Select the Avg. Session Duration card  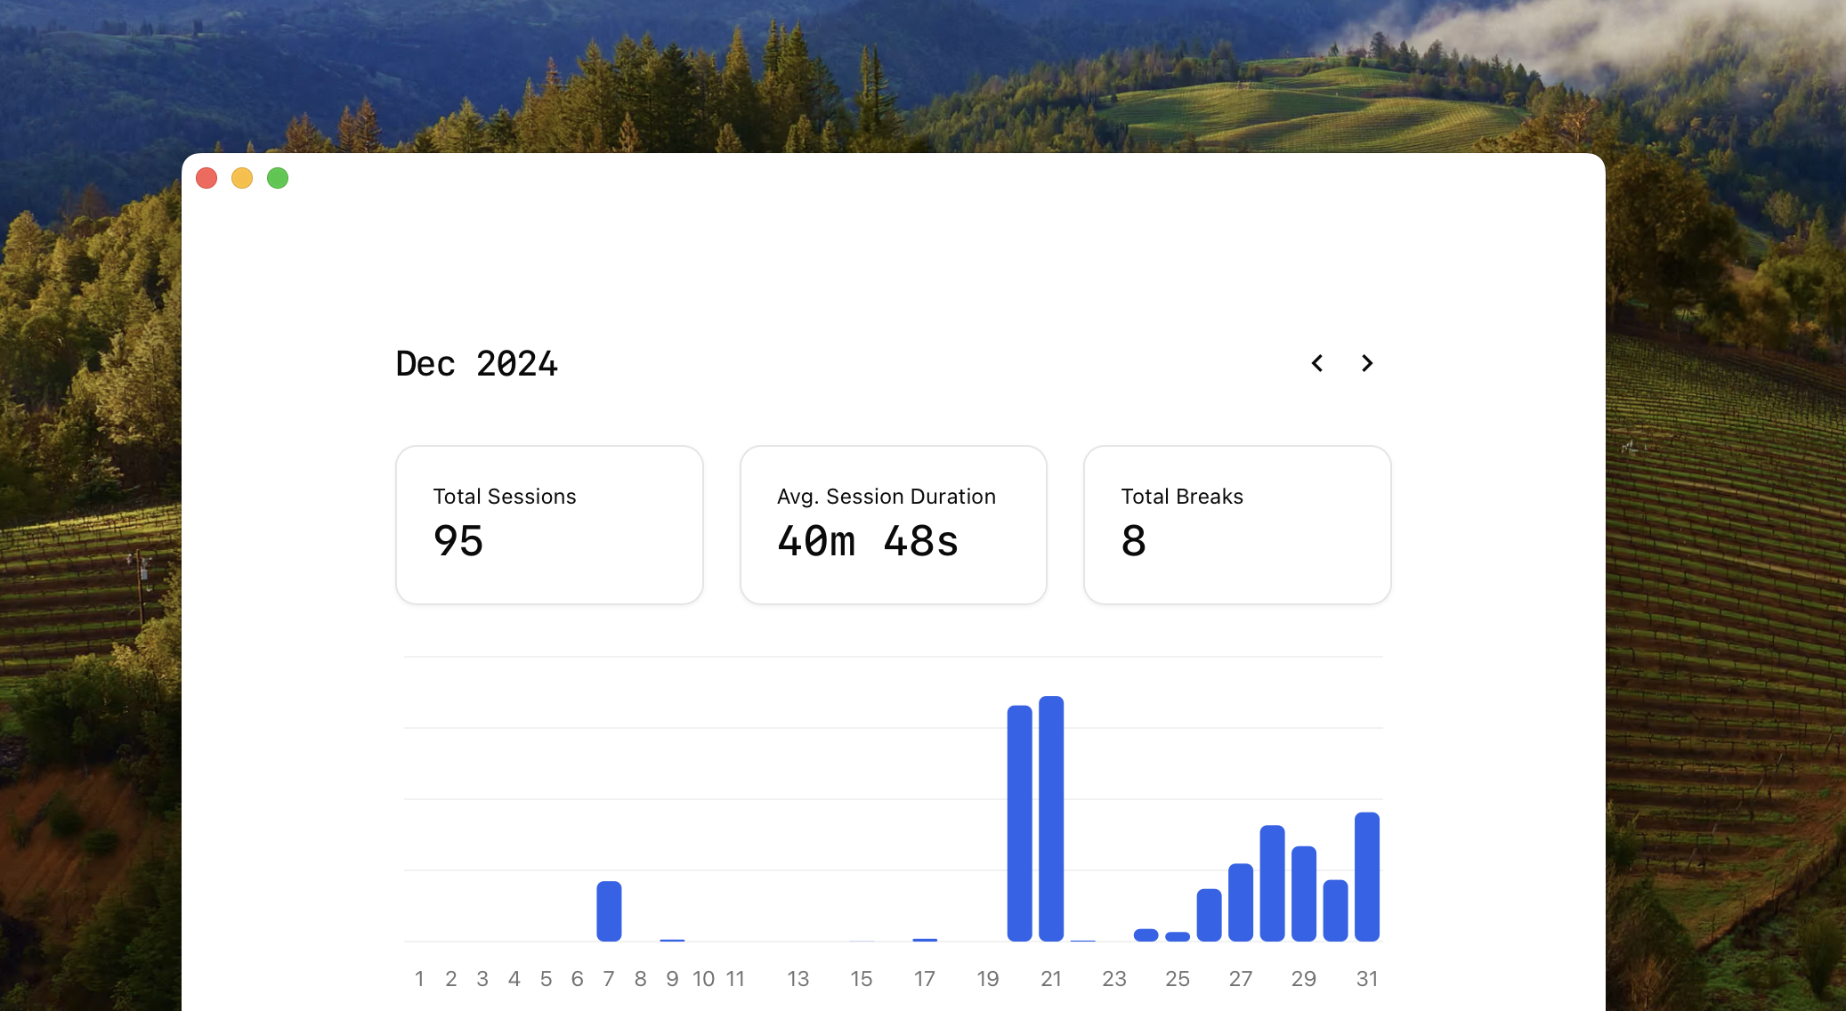[x=893, y=524]
